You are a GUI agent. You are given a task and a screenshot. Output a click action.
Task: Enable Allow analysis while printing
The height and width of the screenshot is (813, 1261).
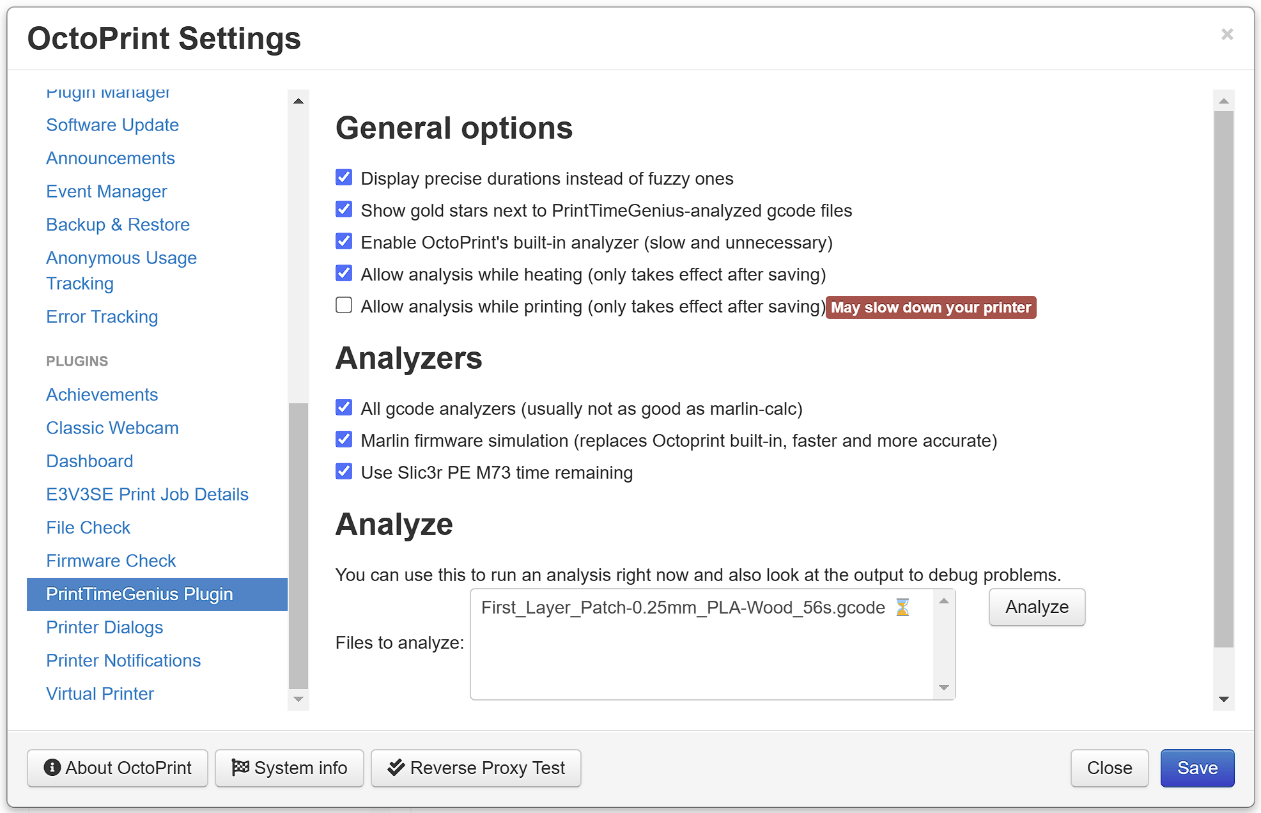344,305
